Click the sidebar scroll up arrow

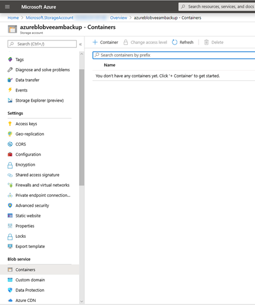pyautogui.click(x=81, y=54)
